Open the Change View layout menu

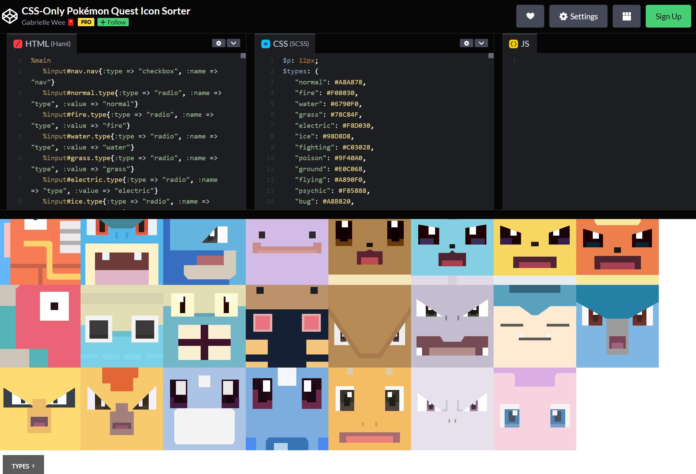(x=626, y=16)
